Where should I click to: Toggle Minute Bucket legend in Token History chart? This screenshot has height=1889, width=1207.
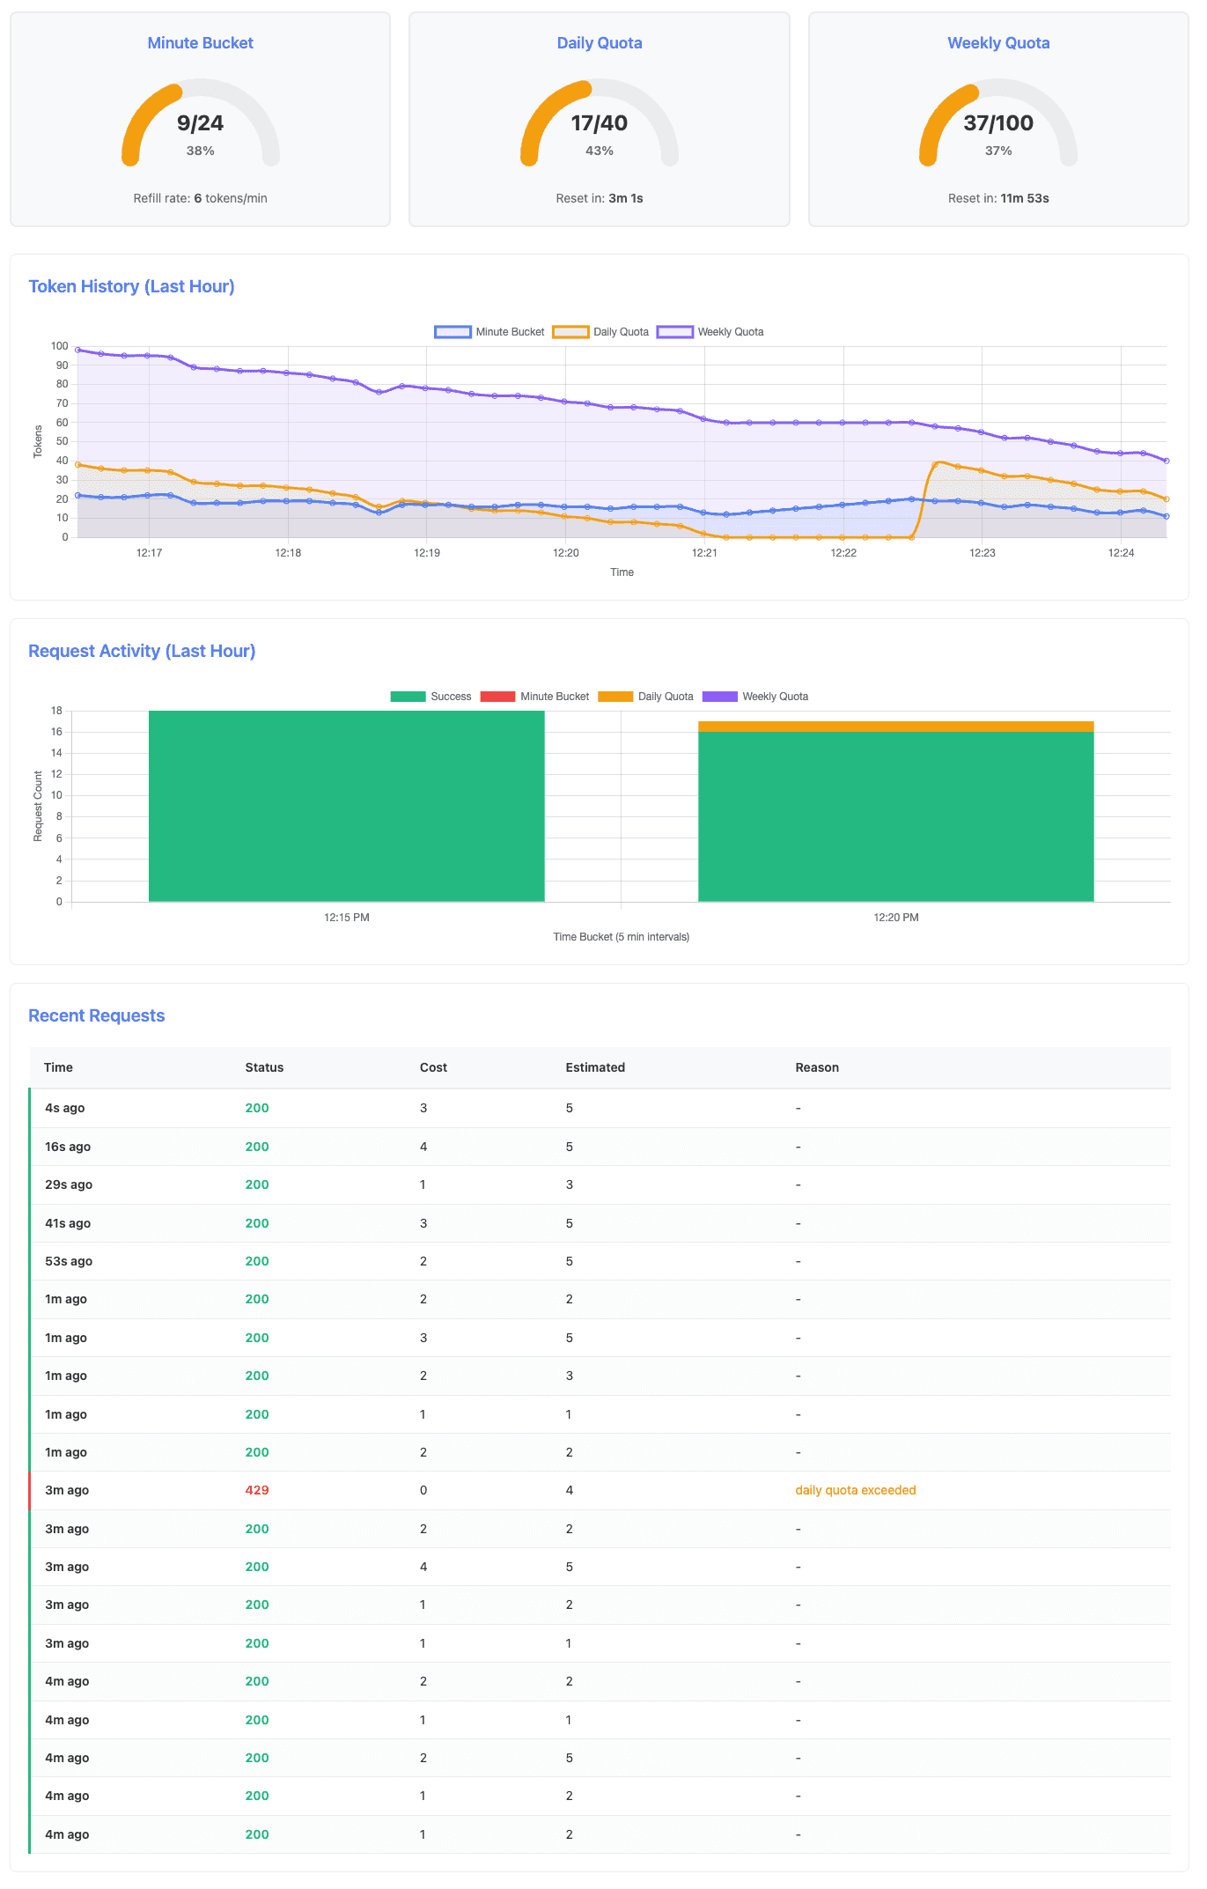tap(490, 332)
